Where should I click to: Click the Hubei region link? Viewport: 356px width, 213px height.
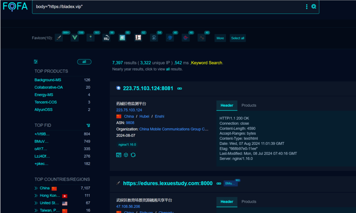[144, 116]
